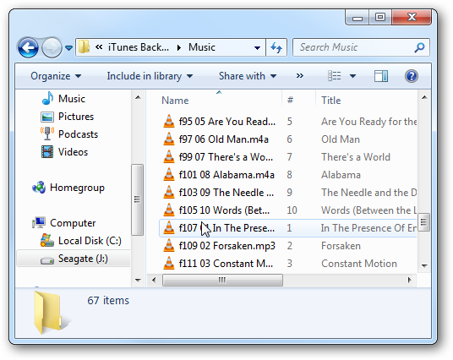This screenshot has width=453, height=360.
Task: Click the horizontal scrollbar thumb
Action: (222, 280)
